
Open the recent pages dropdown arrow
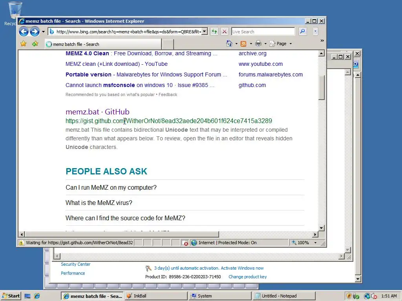coord(43,32)
